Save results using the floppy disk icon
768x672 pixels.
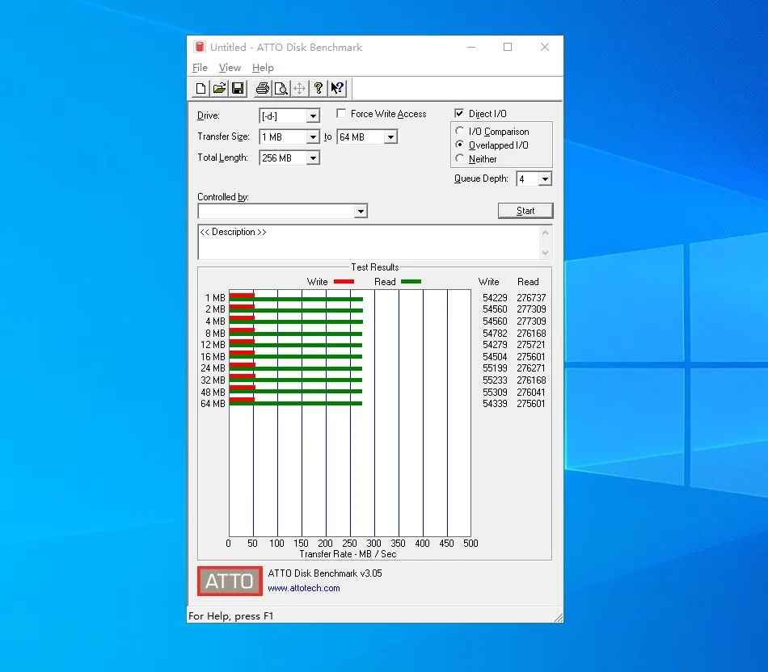238,89
